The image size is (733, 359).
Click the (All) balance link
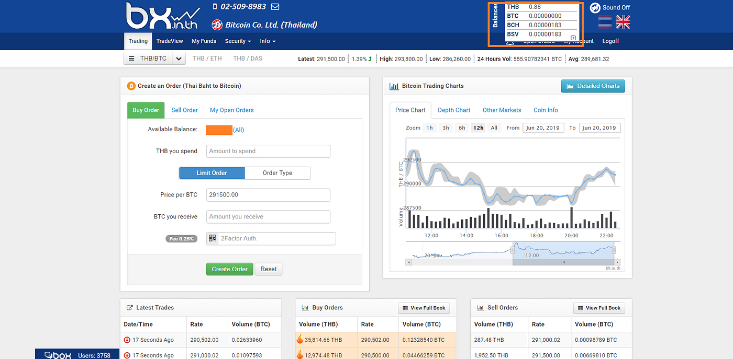tap(238, 130)
